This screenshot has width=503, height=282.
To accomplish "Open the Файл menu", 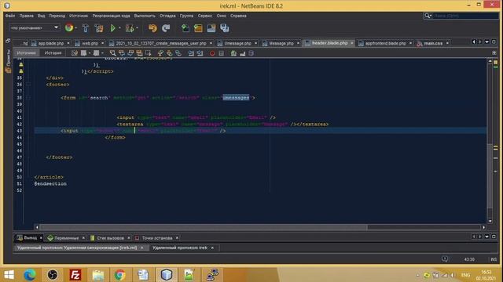I will pos(10,16).
